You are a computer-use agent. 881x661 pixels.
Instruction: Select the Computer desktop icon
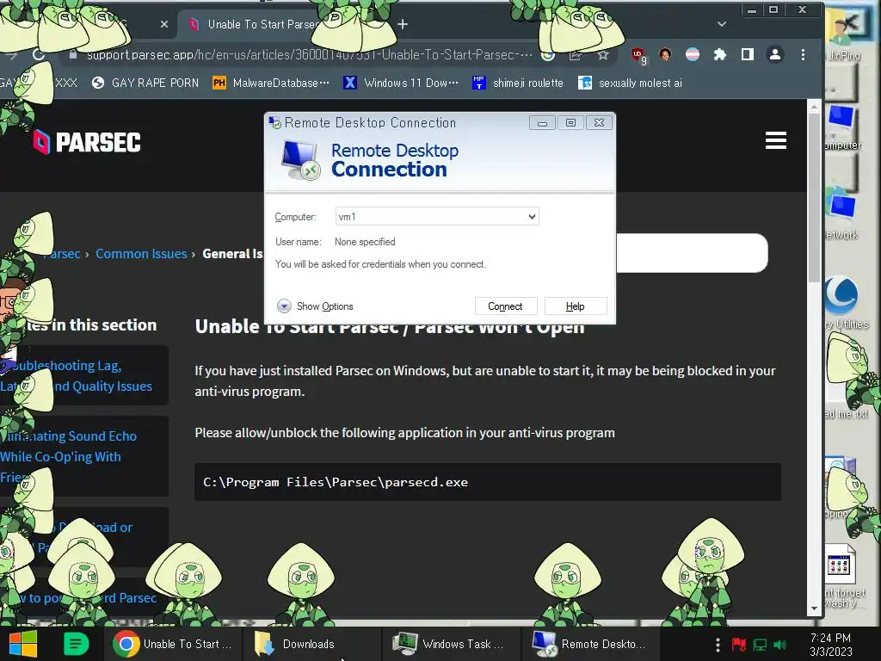pos(841,127)
